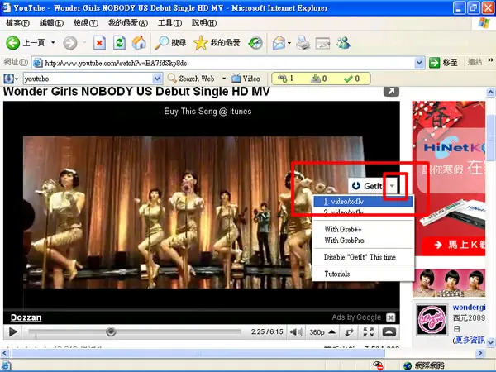
Task: Mute the video via speaker icon
Action: [x=296, y=332]
